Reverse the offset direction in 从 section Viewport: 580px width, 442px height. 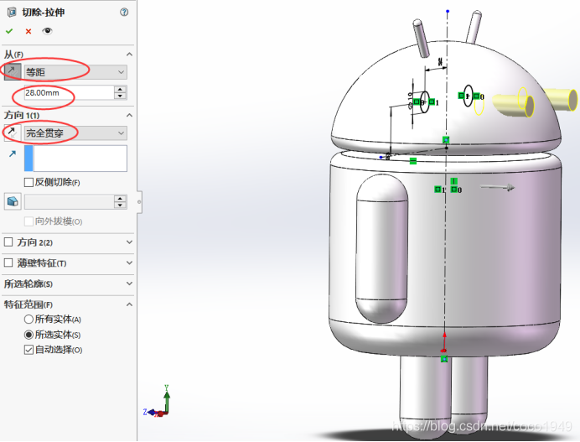click(13, 71)
